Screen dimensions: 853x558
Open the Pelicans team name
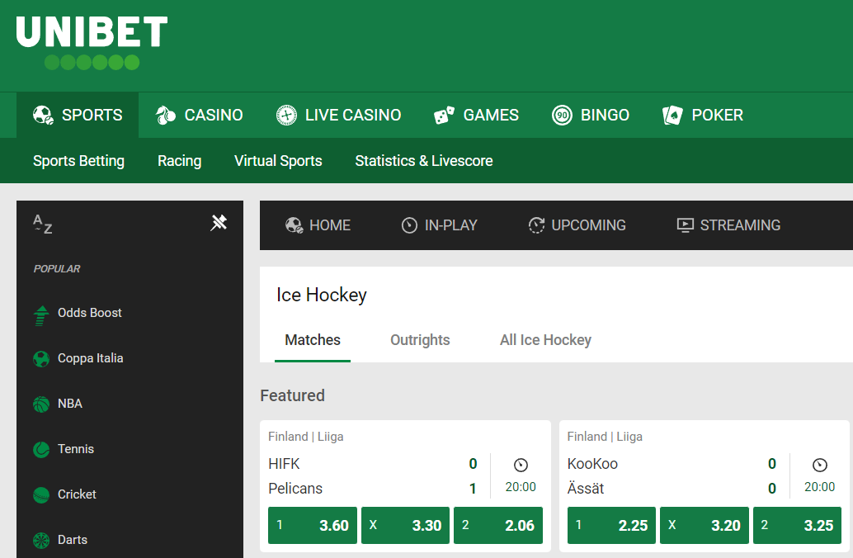pos(295,489)
